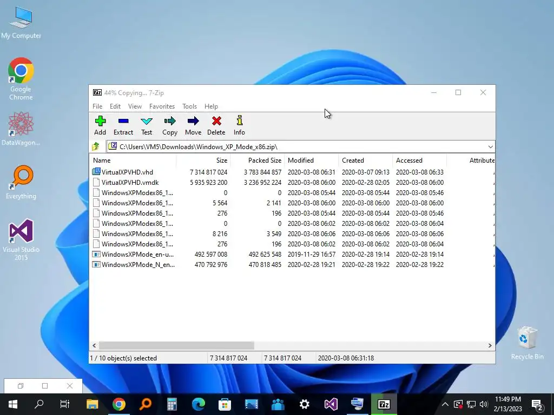Open Microsoft Edge from taskbar

coord(198,404)
